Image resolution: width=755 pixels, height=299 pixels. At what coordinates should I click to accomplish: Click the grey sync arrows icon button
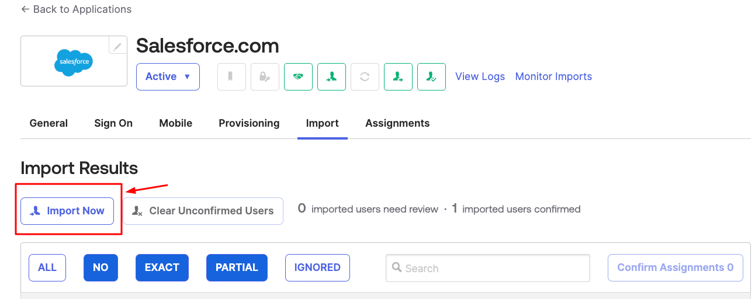point(365,77)
